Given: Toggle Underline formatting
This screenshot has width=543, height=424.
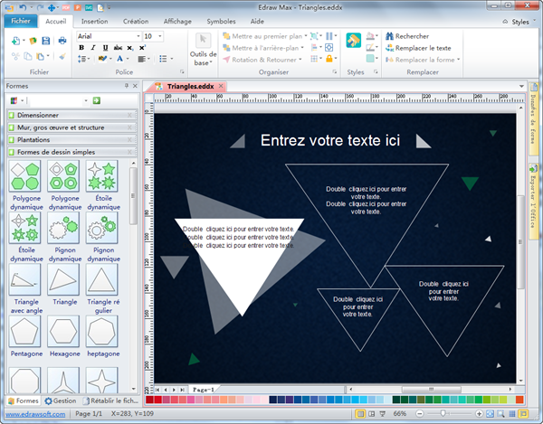Looking at the screenshot, I should [105, 48].
